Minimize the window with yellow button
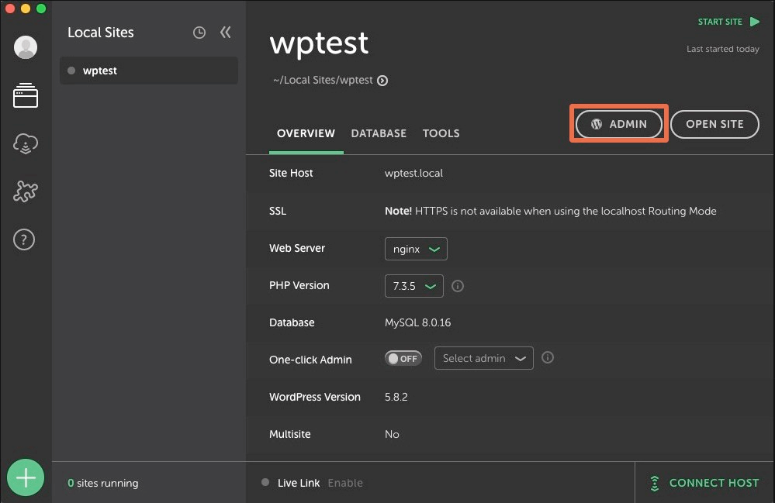 click(26, 9)
